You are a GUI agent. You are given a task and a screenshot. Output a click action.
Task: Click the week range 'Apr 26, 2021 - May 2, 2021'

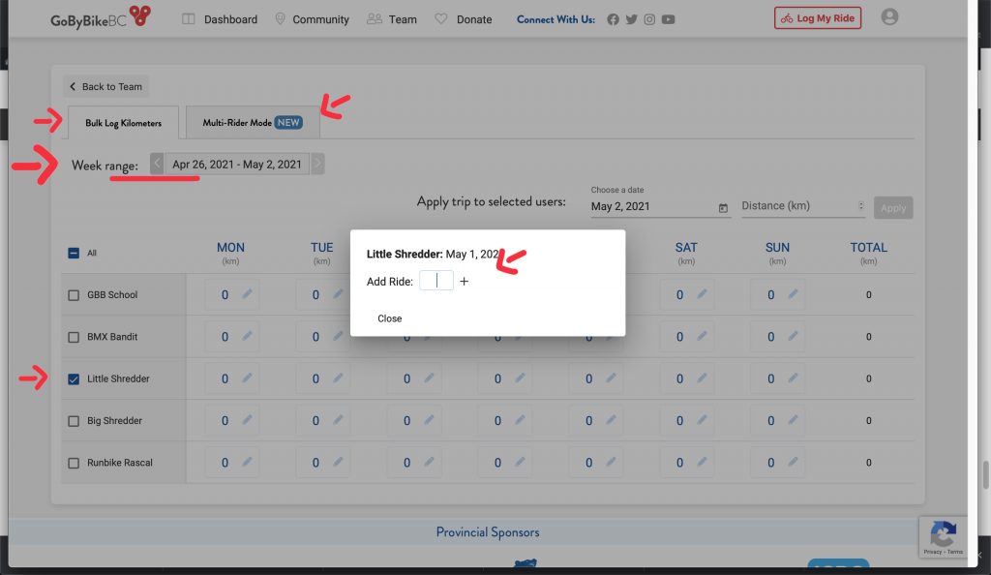237,165
